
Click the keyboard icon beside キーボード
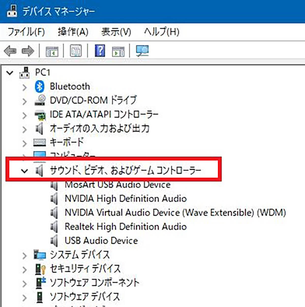click(x=40, y=142)
